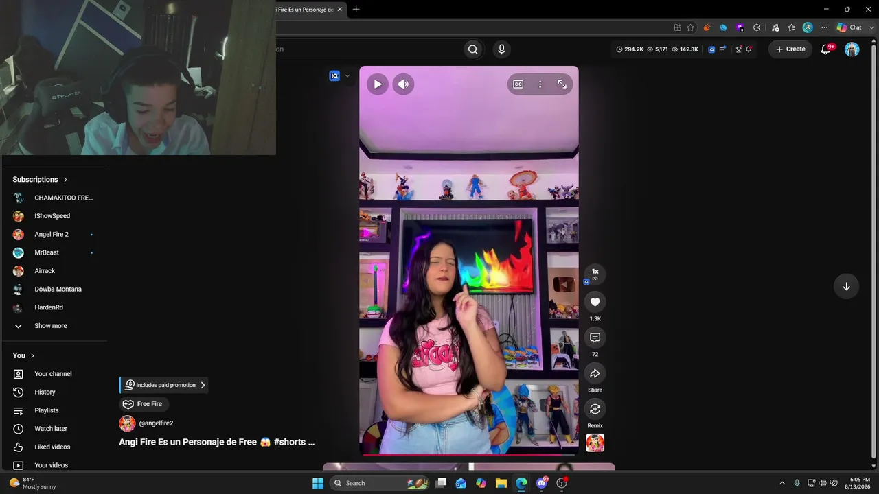Mute the Shorts video volume
Screen dimensions: 879x494
403,84
